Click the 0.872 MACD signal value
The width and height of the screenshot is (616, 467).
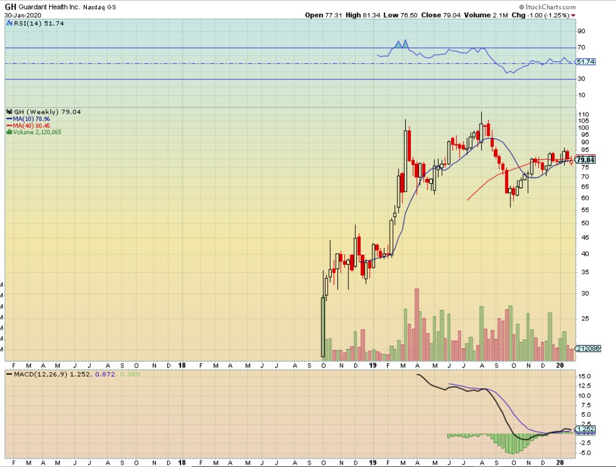105,375
